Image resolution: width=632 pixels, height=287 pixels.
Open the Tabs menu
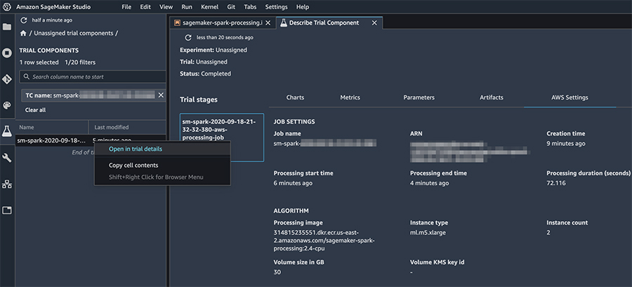point(250,7)
